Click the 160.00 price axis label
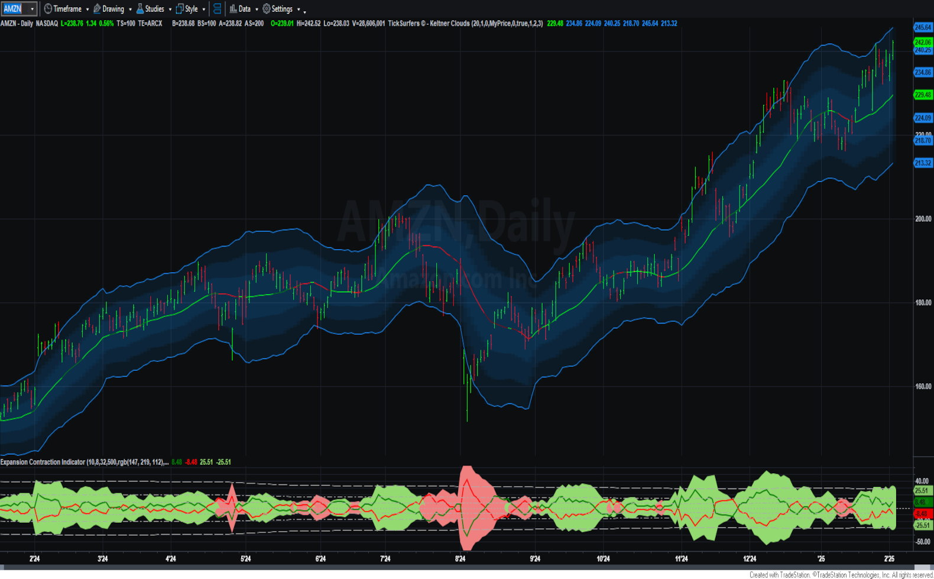The height and width of the screenshot is (579, 934). point(923,387)
